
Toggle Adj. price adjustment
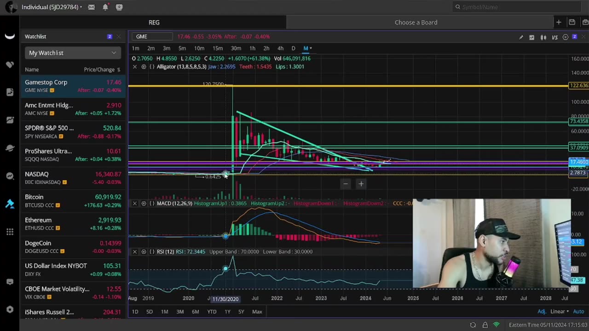(x=542, y=312)
